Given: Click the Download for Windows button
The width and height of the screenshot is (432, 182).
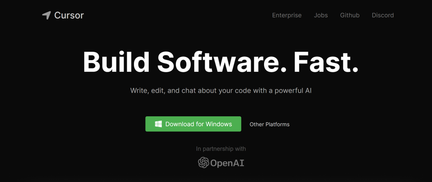Looking at the screenshot, I should coord(193,124).
